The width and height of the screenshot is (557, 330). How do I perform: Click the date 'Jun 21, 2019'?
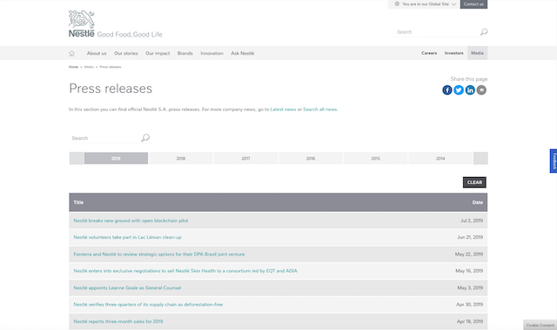pos(470,237)
